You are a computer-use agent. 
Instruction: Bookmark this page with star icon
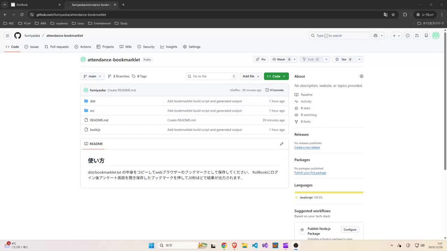(393, 15)
